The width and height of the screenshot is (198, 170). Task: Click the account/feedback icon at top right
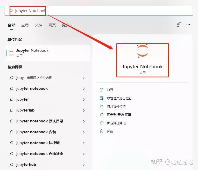tap(179, 25)
